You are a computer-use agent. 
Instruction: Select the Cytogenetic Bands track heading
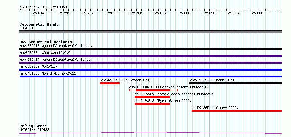click(39, 24)
